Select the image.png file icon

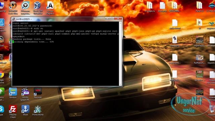tap(175, 40)
